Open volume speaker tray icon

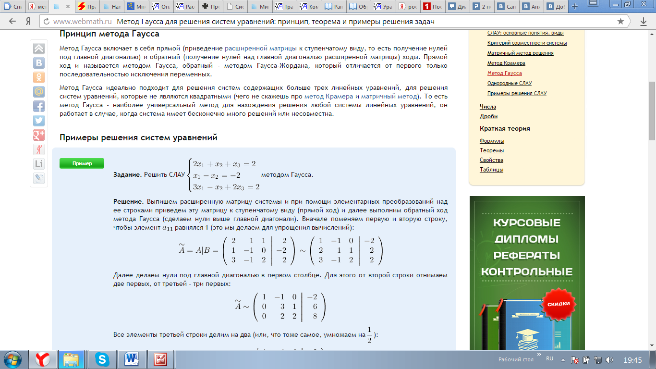[609, 360]
